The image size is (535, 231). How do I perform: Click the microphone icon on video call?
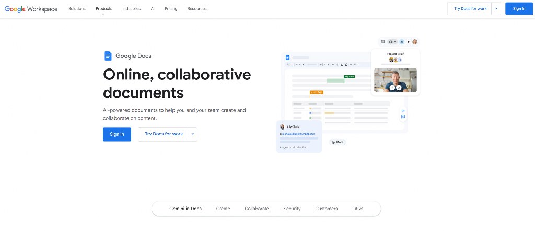coord(392,88)
